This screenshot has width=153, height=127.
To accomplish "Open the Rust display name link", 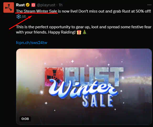I will (20, 5).
